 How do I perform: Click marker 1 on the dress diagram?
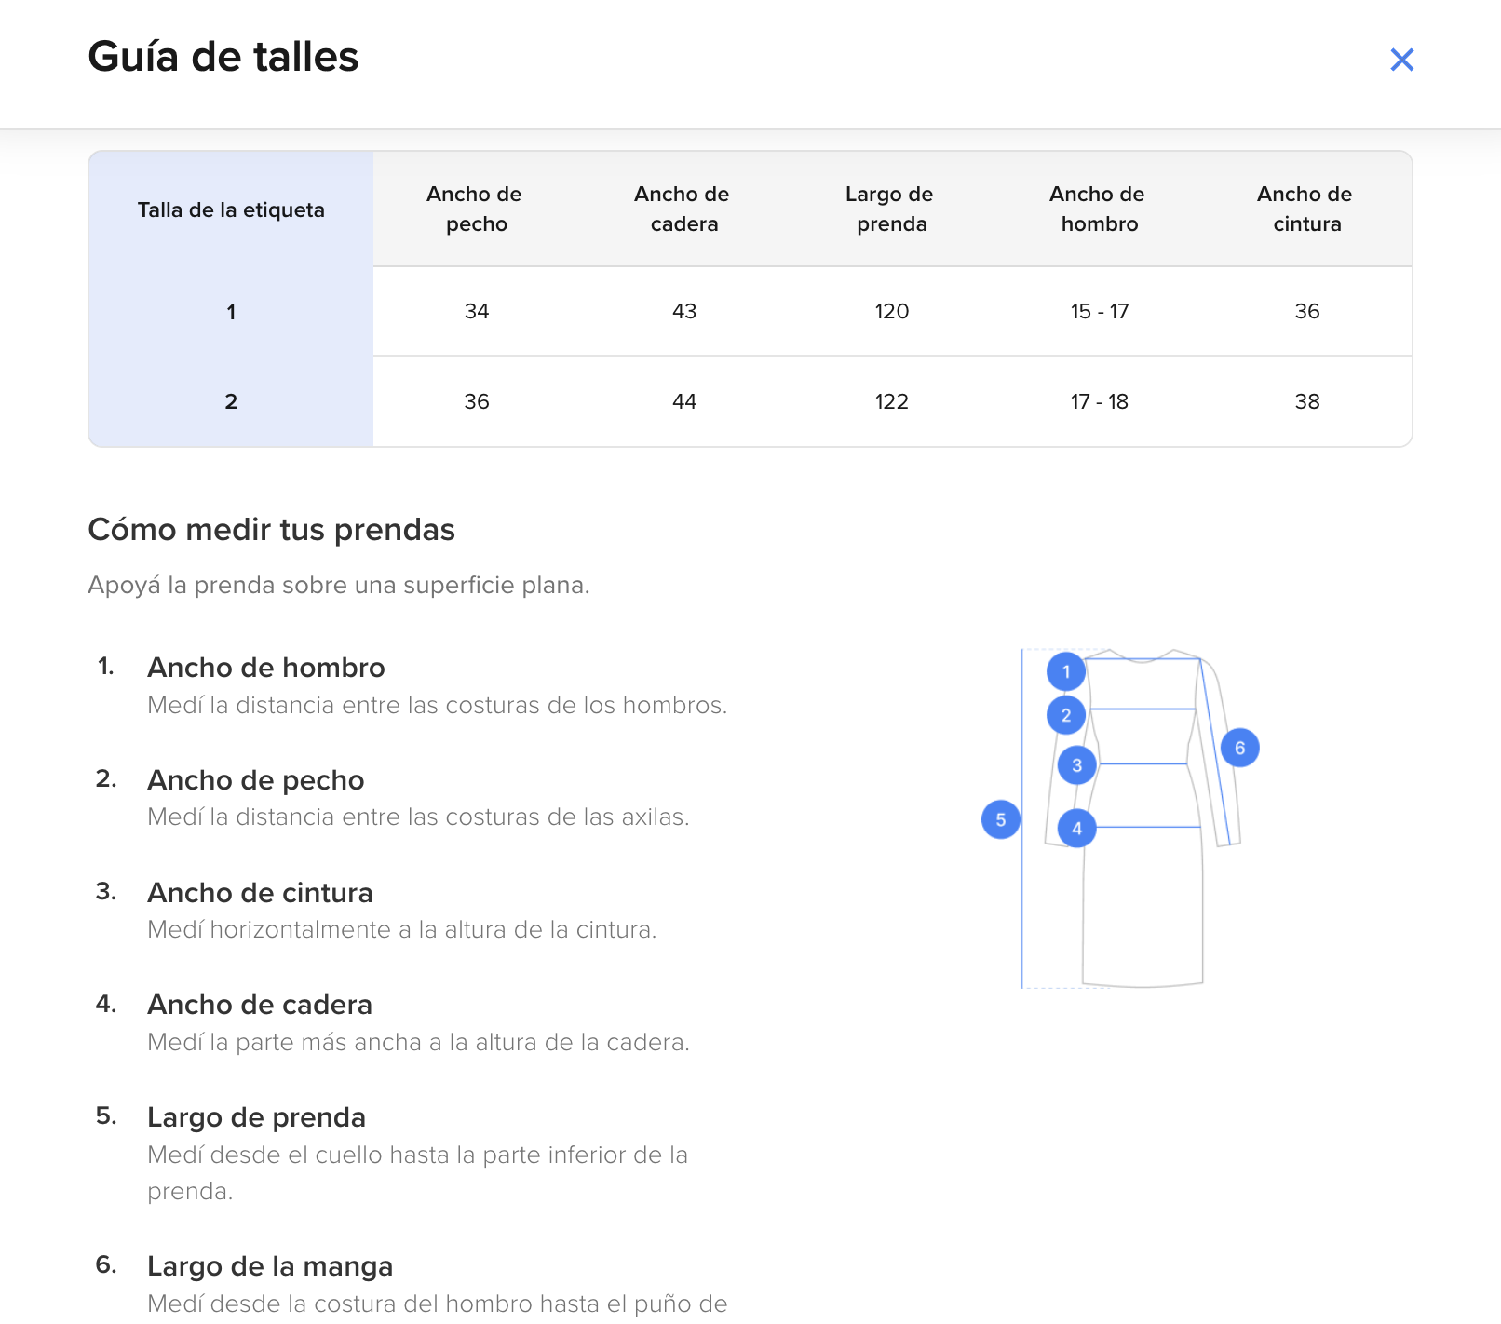coord(1066,671)
